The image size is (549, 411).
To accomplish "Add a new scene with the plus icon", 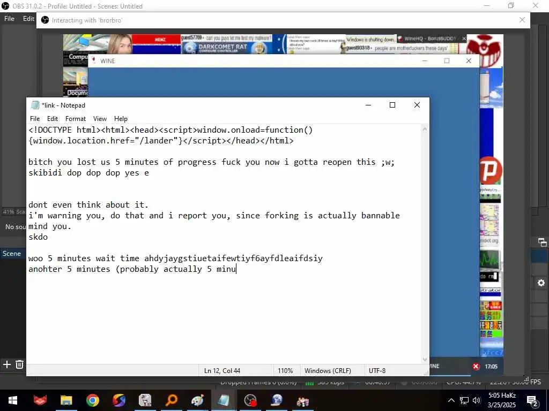I will coord(6,364).
